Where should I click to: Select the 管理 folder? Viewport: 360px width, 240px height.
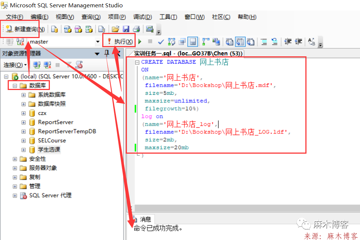(x=35, y=186)
